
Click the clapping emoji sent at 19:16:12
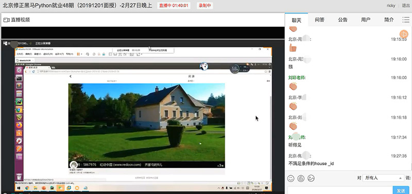tap(293, 106)
